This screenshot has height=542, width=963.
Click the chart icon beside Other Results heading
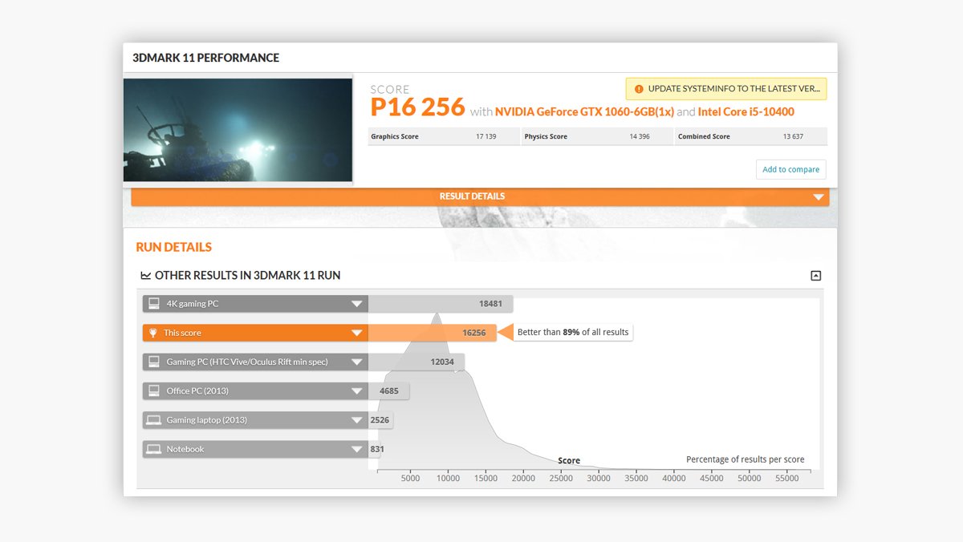click(x=145, y=276)
